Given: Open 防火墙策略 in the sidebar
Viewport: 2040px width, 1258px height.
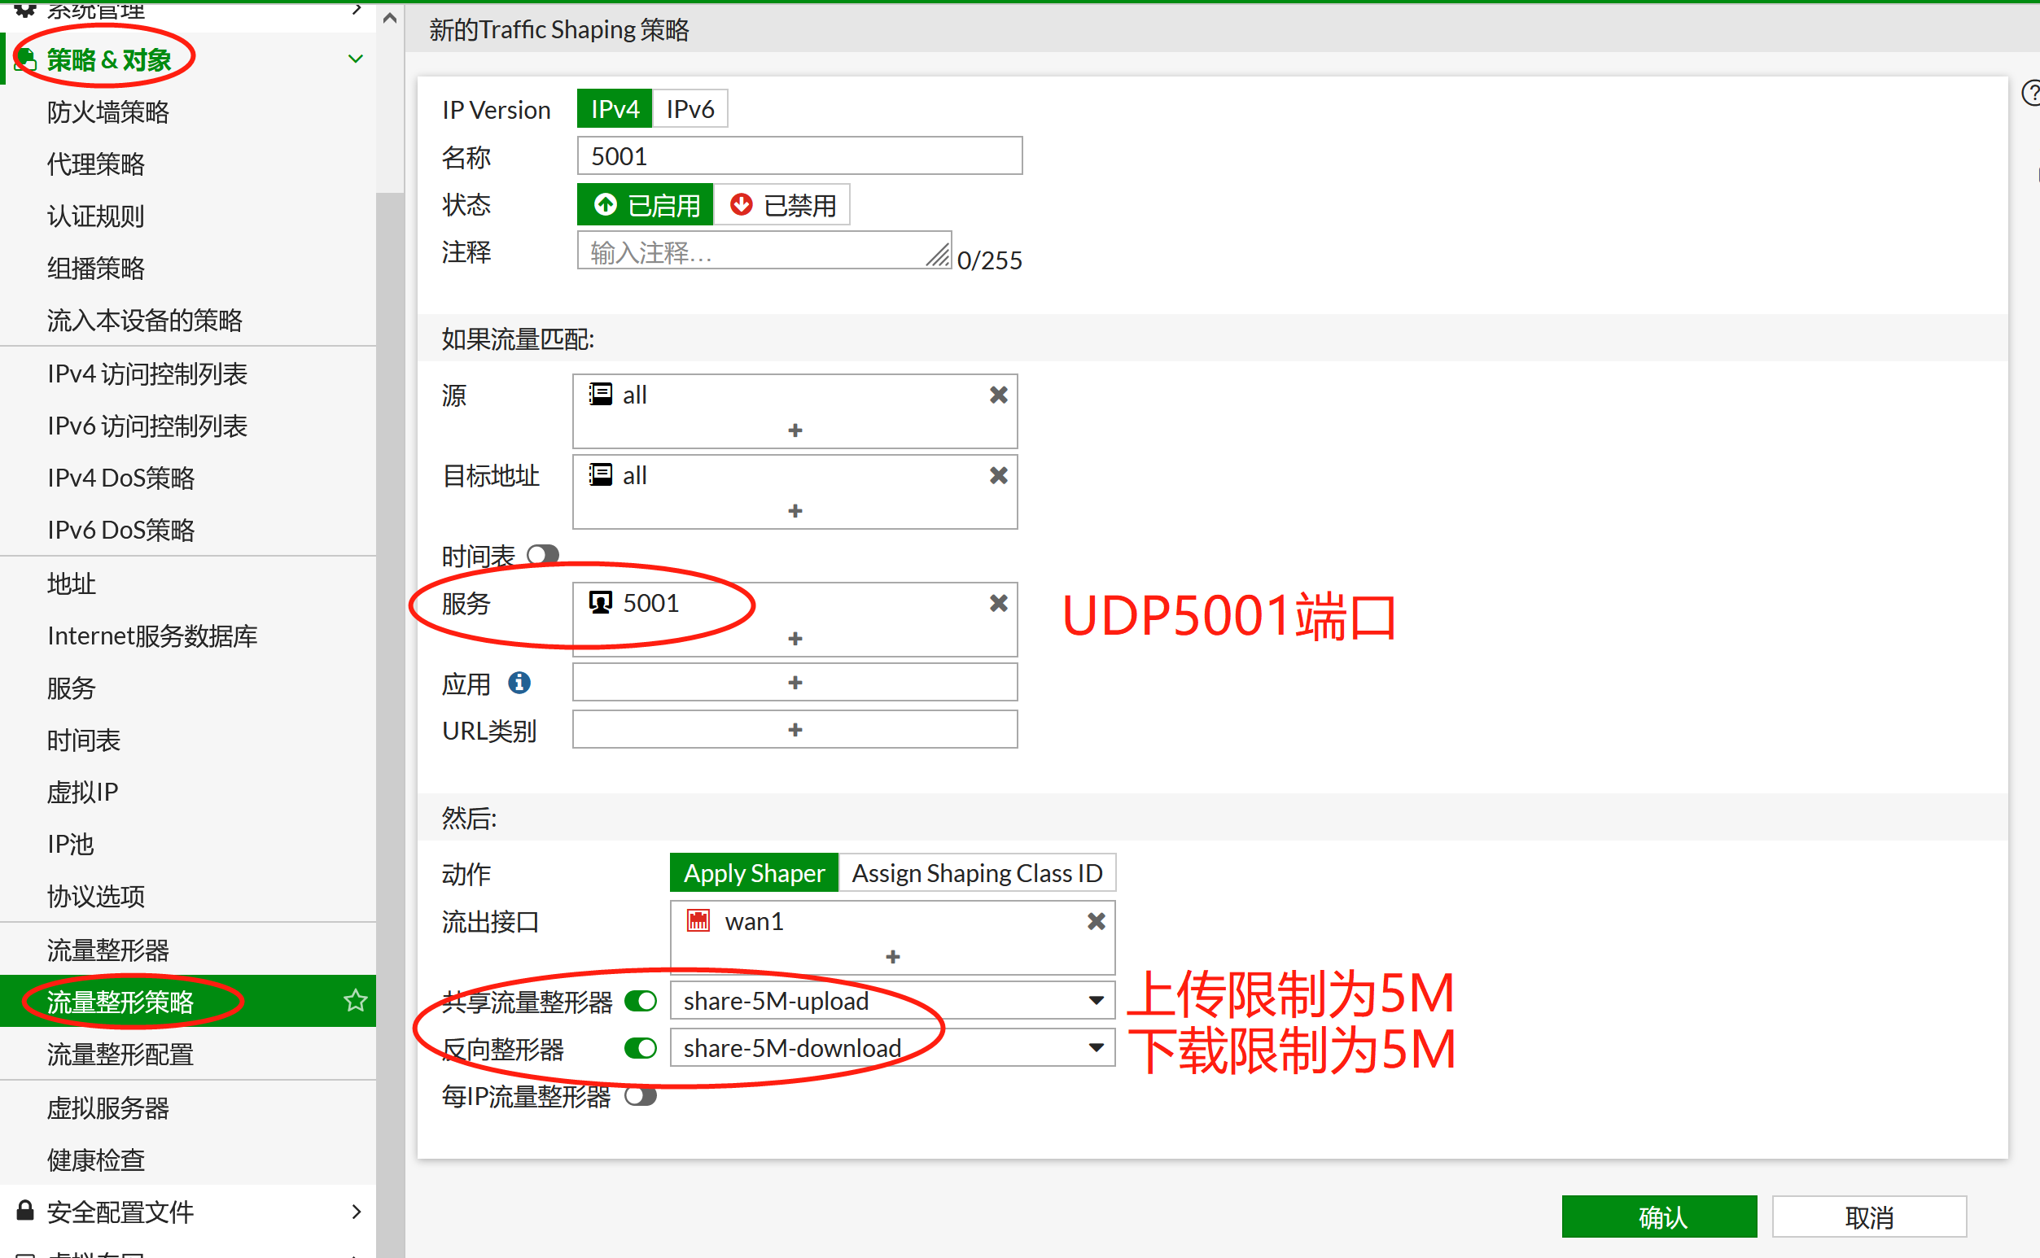Looking at the screenshot, I should tap(108, 112).
